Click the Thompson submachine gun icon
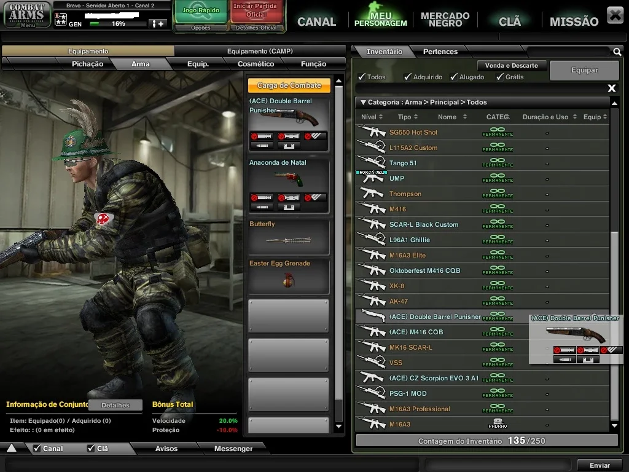The width and height of the screenshot is (629, 472). [x=372, y=193]
